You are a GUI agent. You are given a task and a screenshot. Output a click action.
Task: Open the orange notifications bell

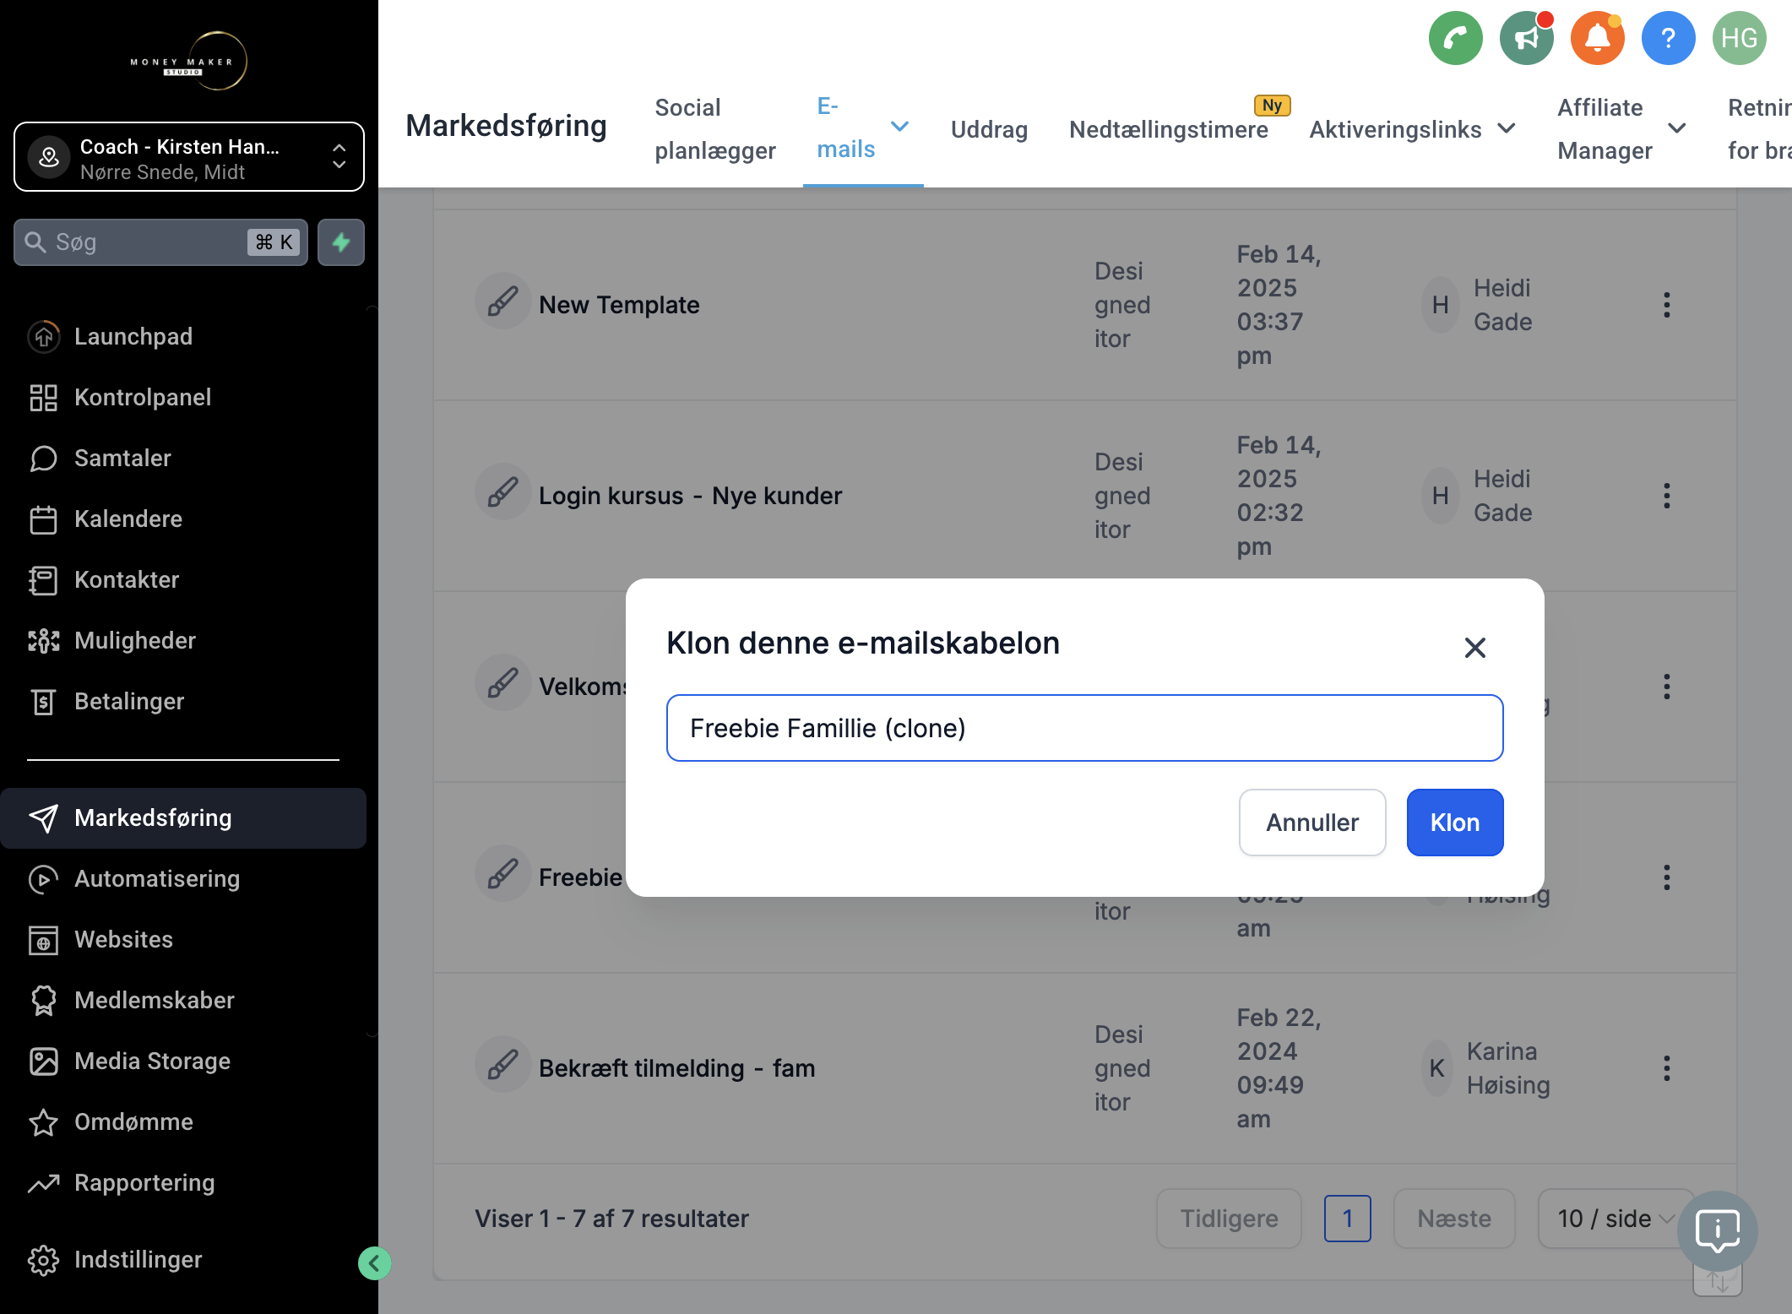click(1597, 38)
